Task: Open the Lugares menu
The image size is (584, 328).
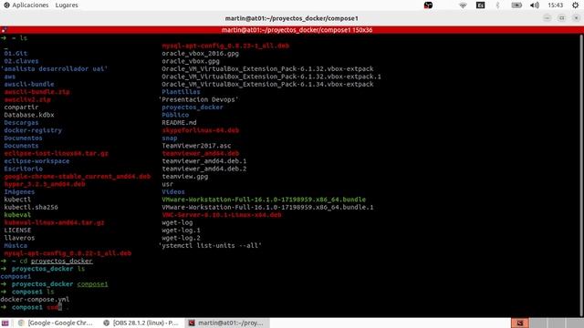Action: point(67,5)
